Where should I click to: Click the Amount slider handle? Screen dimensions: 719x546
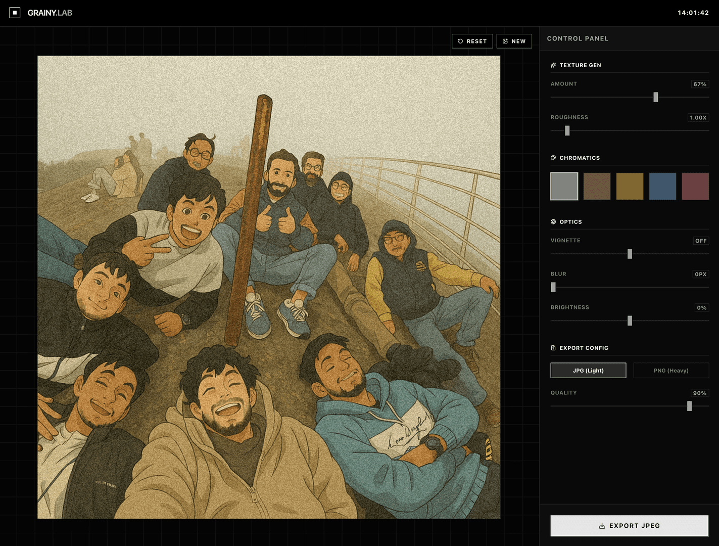(656, 97)
